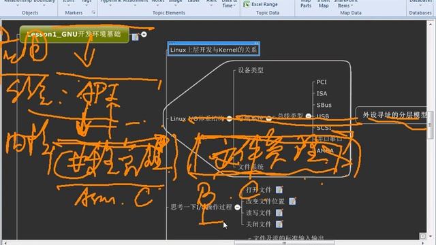Select the SBus subtopic
The height and width of the screenshot is (245, 436).
click(324, 105)
